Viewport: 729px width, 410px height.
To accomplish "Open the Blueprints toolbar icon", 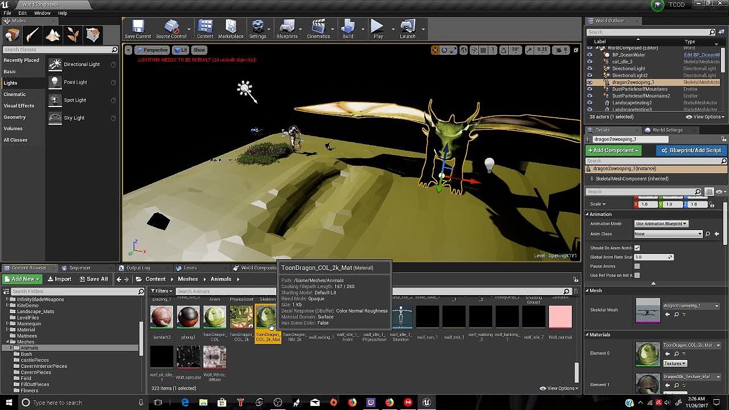I will click(287, 27).
